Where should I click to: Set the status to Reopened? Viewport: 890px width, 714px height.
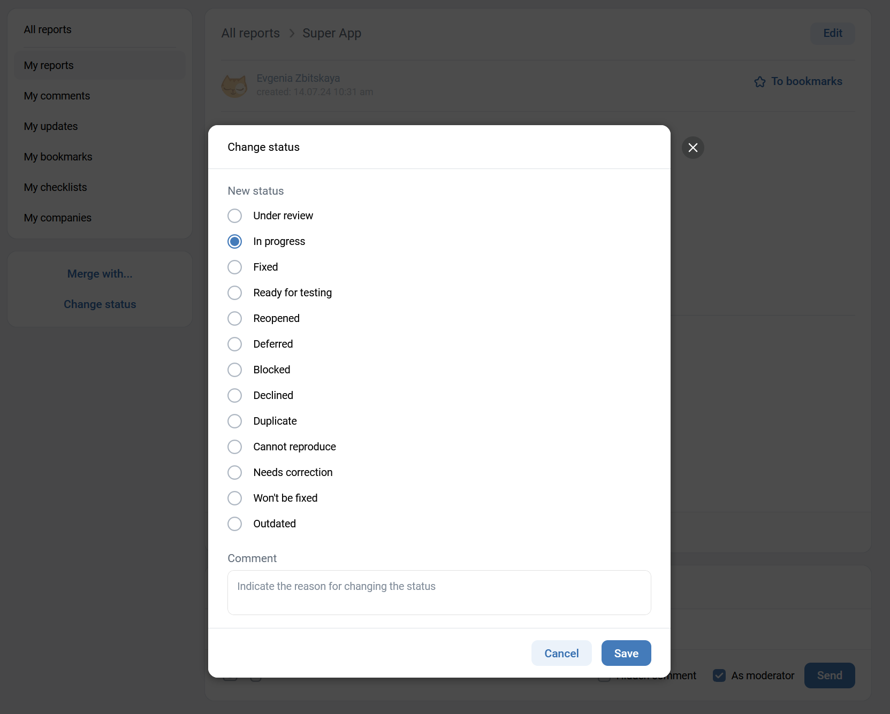tap(234, 319)
